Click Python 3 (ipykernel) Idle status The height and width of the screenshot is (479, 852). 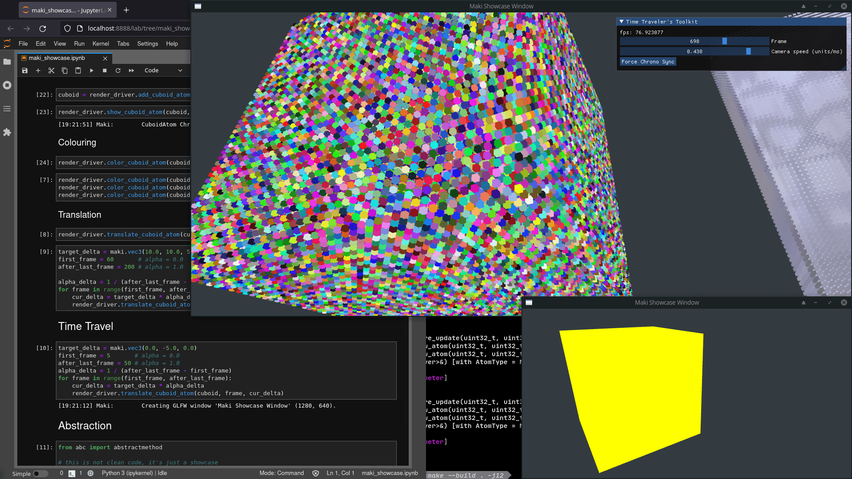pos(134,473)
